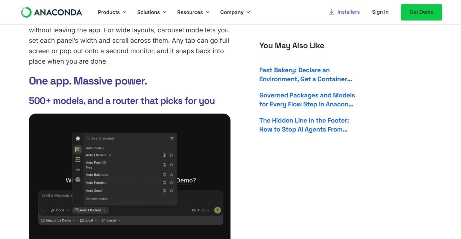Show info for Auto Free model
This screenshot has height=239, width=461.
(164, 165)
